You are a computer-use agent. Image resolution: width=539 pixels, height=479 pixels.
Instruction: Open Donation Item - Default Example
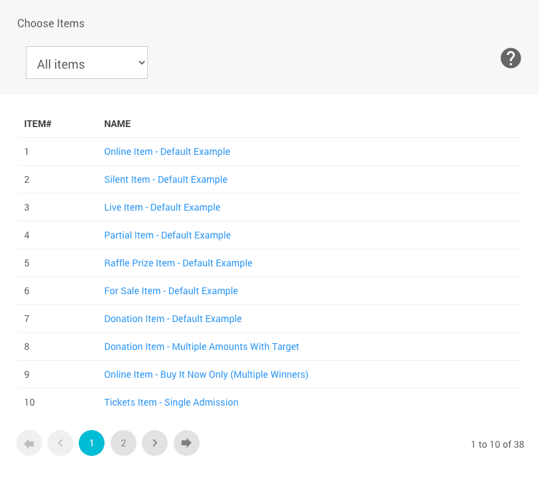coord(173,319)
